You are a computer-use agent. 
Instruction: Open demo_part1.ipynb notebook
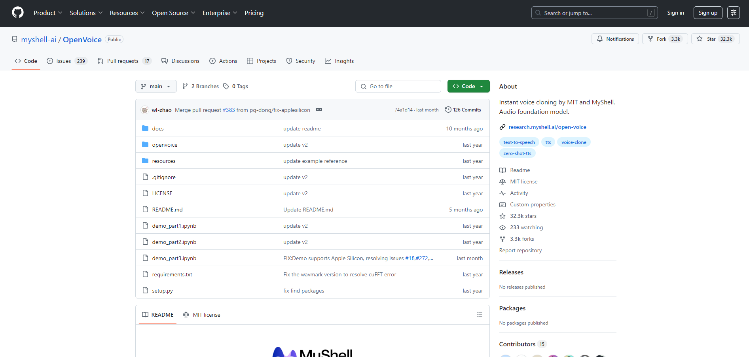[x=174, y=226]
